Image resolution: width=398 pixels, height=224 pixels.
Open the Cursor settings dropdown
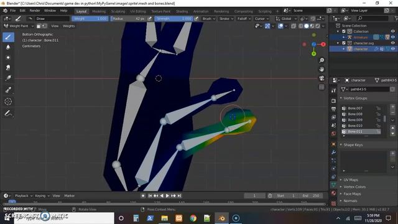pos(261,19)
